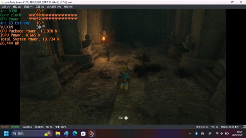Click the taskbar 搜索 search box
The image size is (246, 138).
[32, 133]
